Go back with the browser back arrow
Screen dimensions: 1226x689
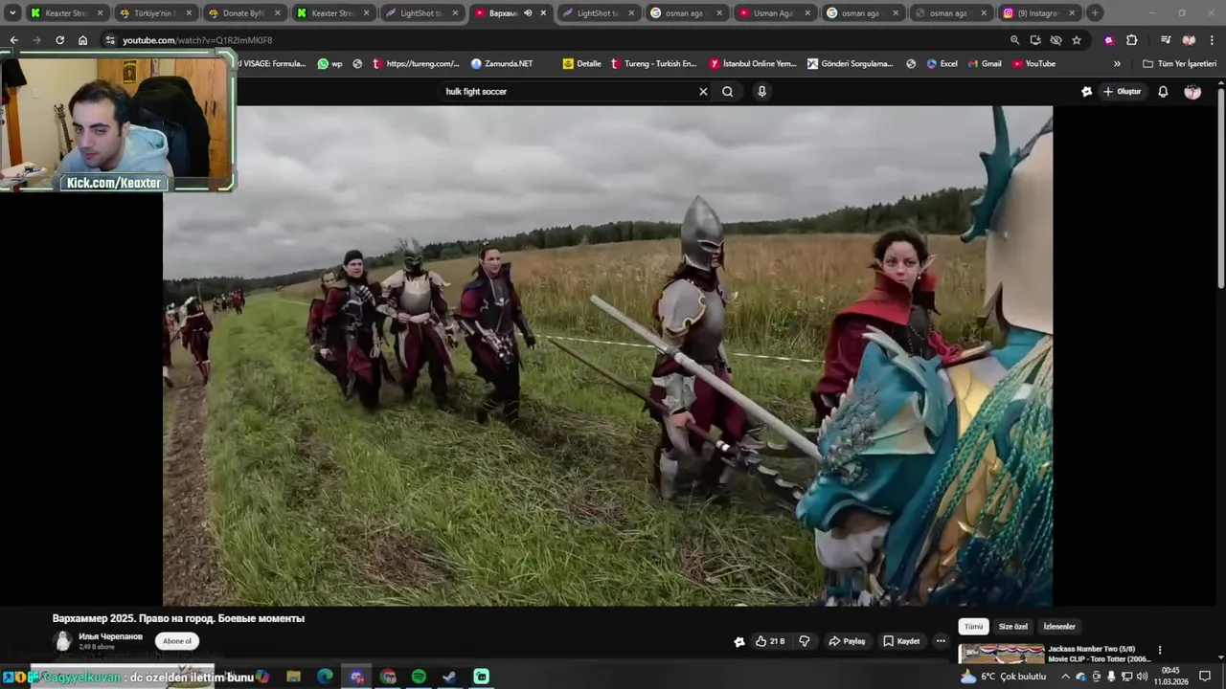[13, 40]
